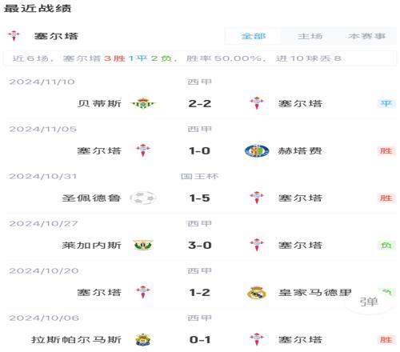Open the 贝蒂斯 team crest
Screen dimensions: 400x352
(143, 103)
